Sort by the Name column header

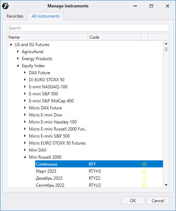coord(48,37)
